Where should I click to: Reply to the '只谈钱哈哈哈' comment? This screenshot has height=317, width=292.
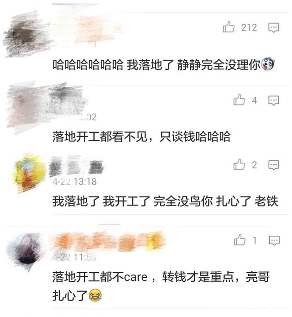click(x=274, y=100)
